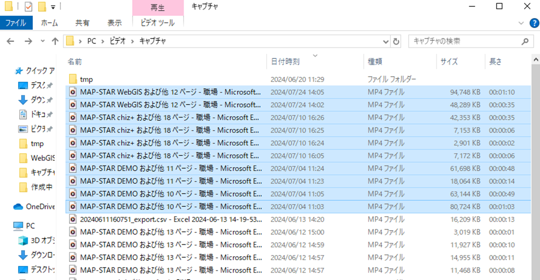Click video icon of file dated 2024/06/12 14:59

[73, 244]
